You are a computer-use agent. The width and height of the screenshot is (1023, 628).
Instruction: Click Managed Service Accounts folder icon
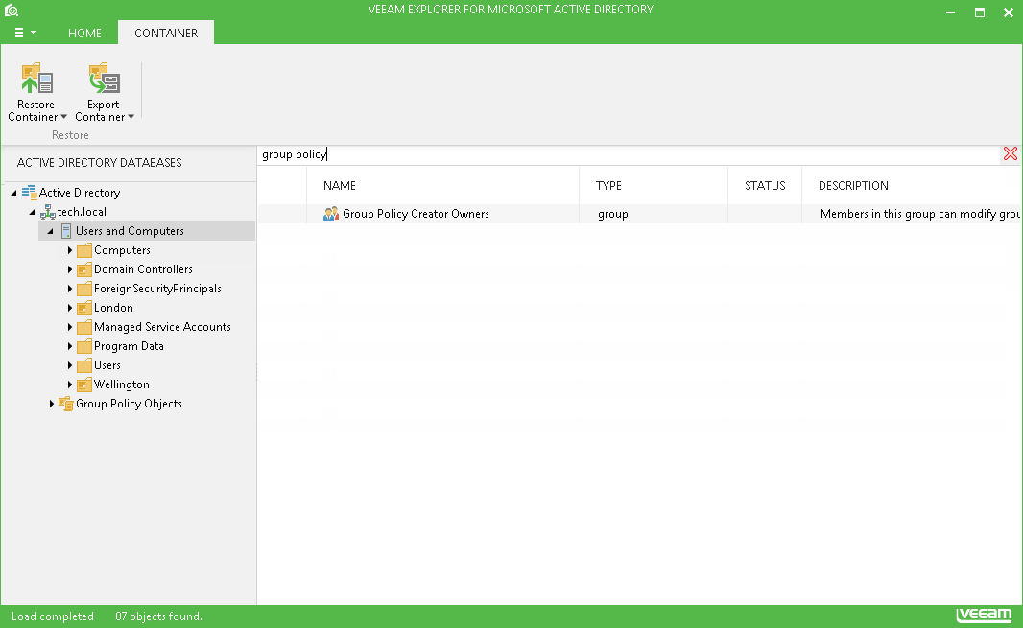[84, 327]
